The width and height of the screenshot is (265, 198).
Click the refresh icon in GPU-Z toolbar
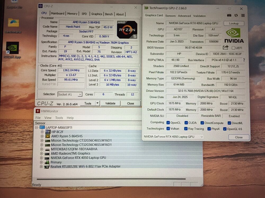236,16
